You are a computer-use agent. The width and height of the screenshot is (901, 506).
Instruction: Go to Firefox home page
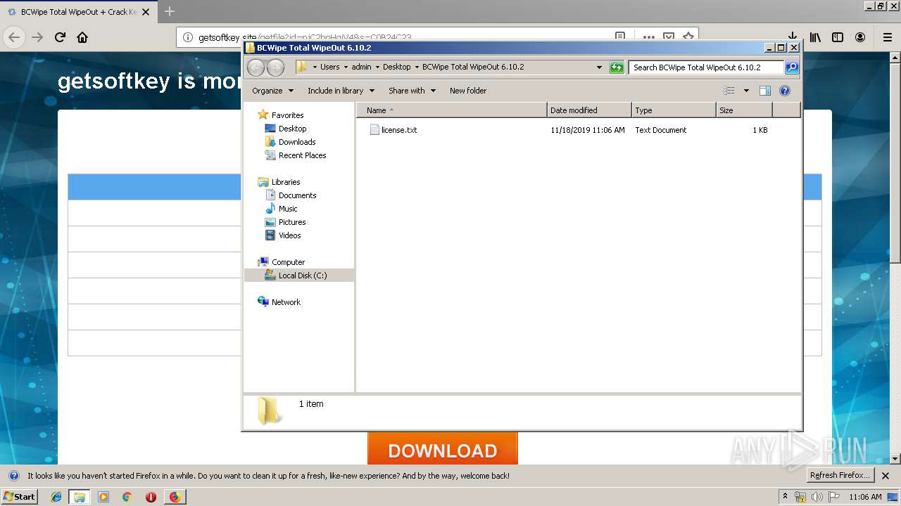[82, 37]
